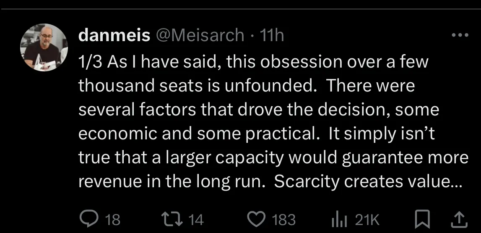Click the like count 183
Viewport: 481px width, 233px height.
tap(283, 220)
